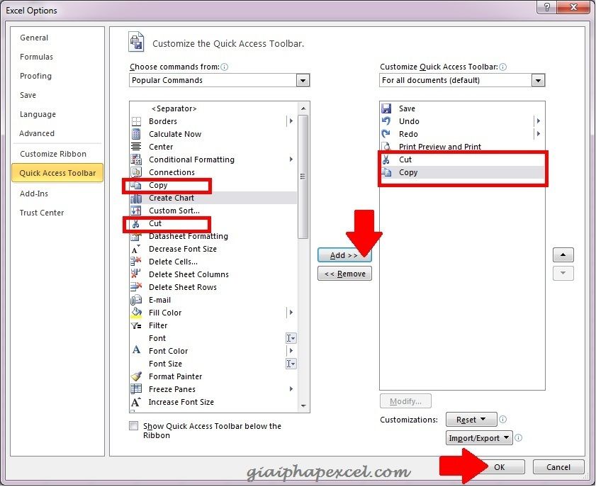Screen dimensions: 596x487
Task: Click the info icon next to Import/Export
Action: click(519, 438)
